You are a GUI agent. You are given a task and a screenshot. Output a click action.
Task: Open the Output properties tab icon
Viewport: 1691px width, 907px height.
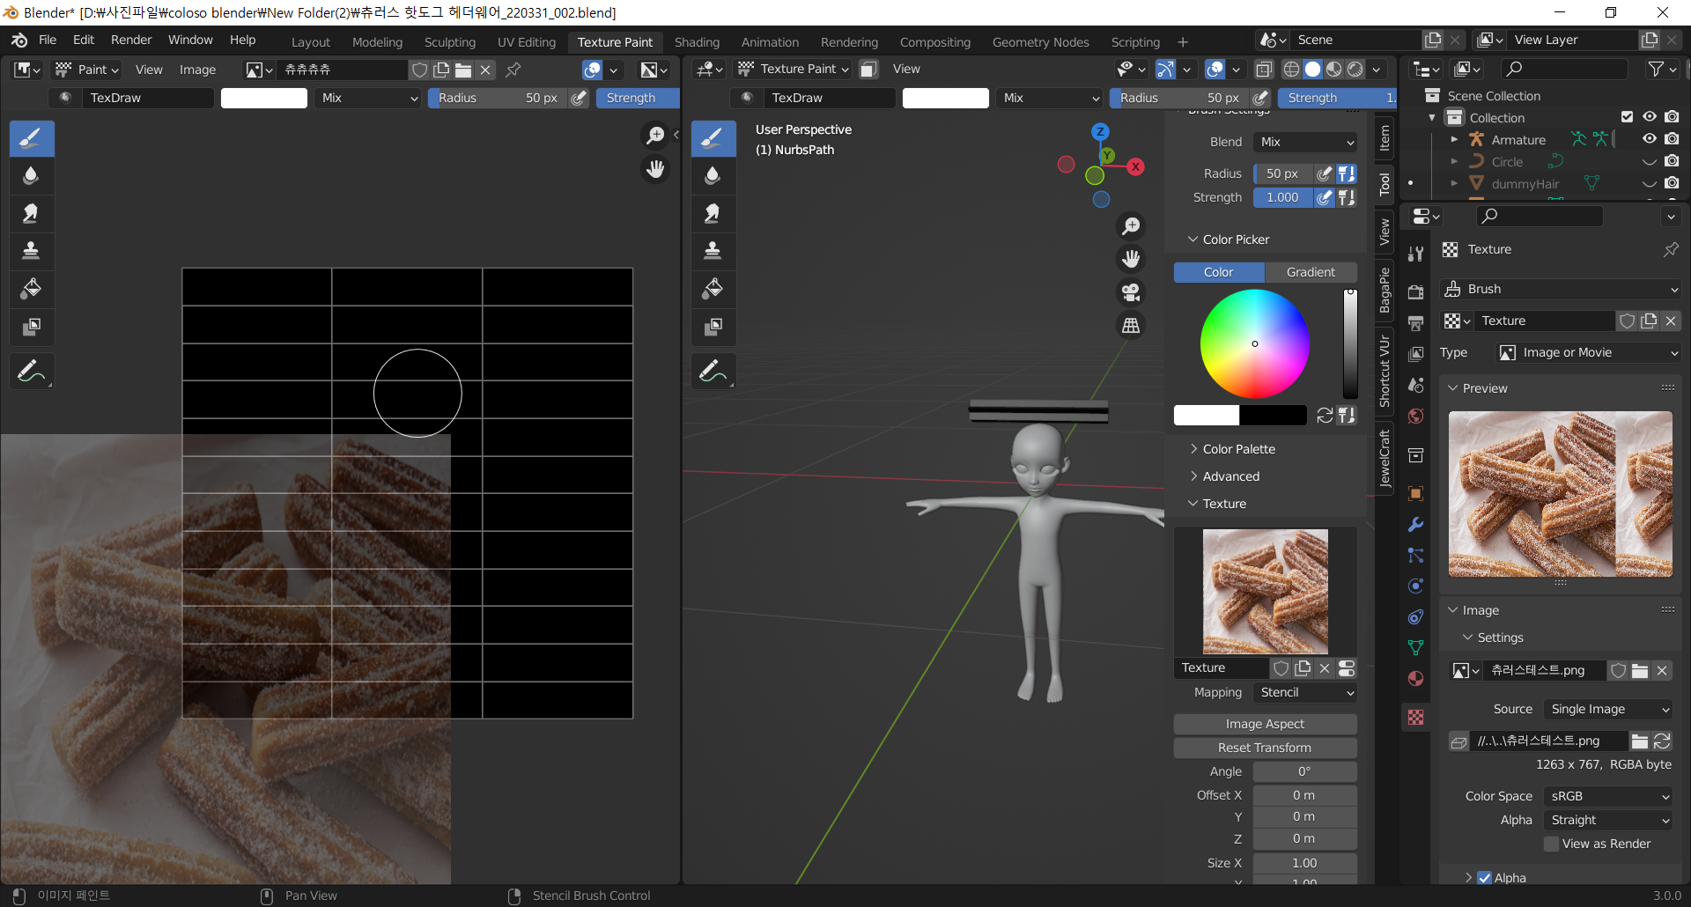coord(1415,323)
